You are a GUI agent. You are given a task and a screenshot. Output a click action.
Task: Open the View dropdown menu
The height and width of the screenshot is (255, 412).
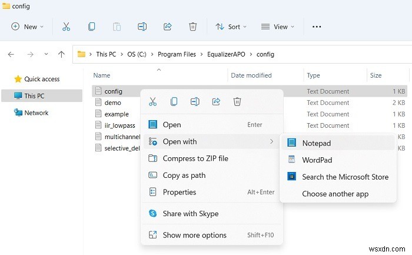pyautogui.click(x=278, y=27)
